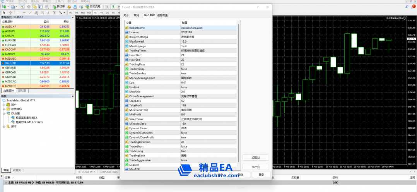Image resolution: width=417 pixels, height=192 pixels.
Task: Expand the 账户 (Accounts) tree node
Action: coord(4,105)
